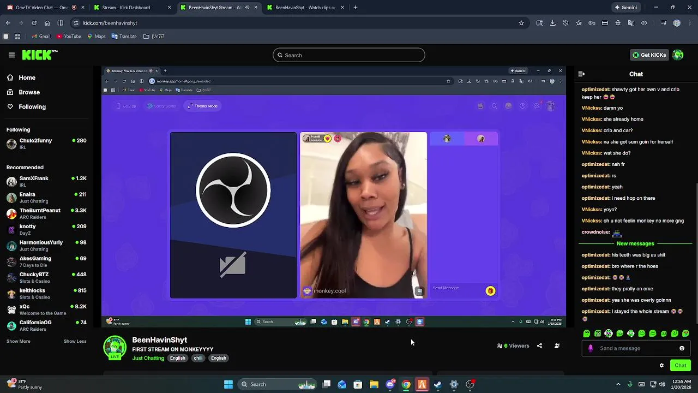Image resolution: width=698 pixels, height=393 pixels.
Task: Click the Send a message field
Action: click(635, 348)
